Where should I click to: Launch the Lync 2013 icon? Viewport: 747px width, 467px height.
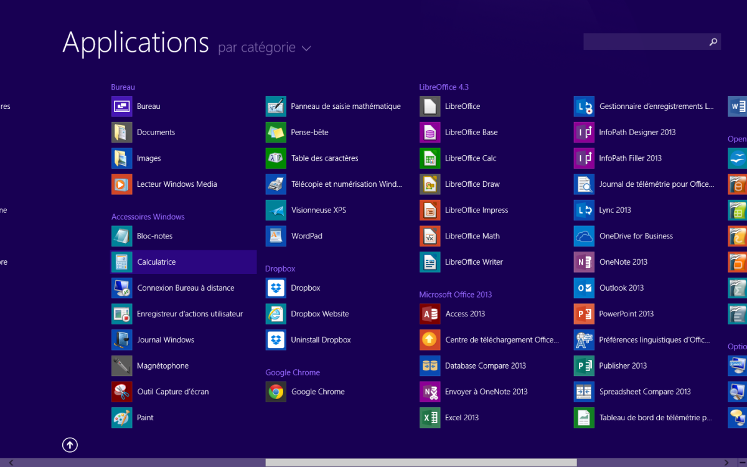coord(584,210)
